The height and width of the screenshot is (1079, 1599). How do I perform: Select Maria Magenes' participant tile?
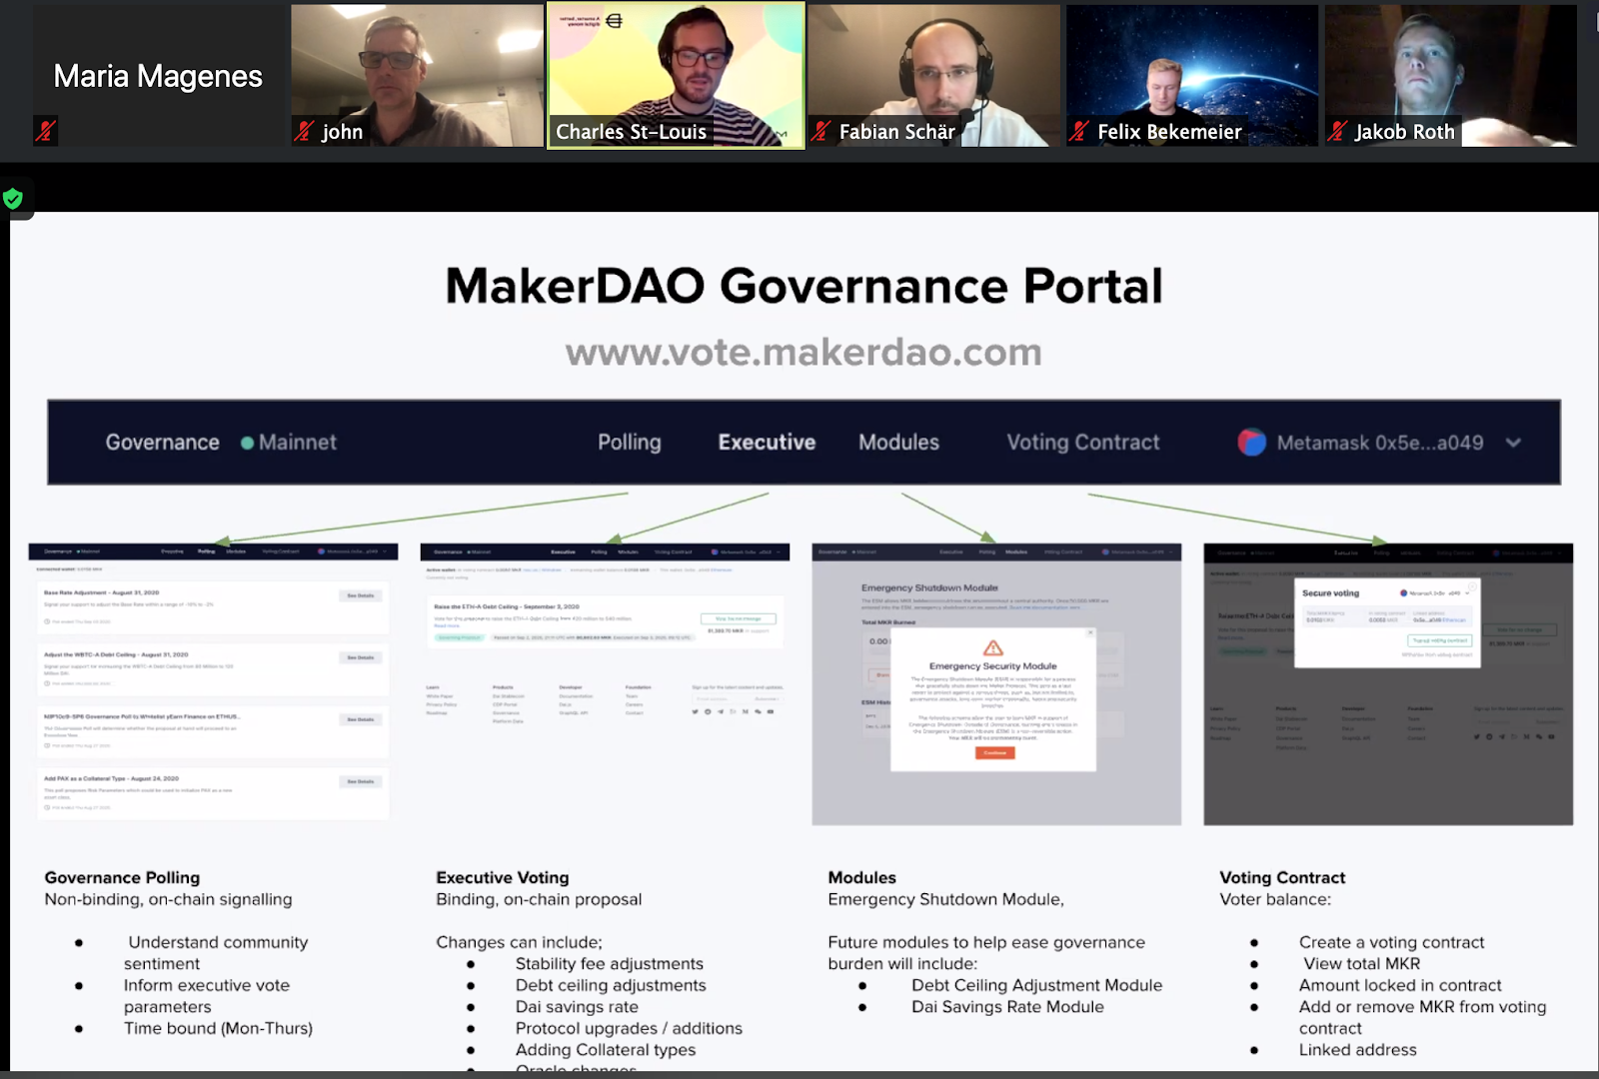point(159,76)
